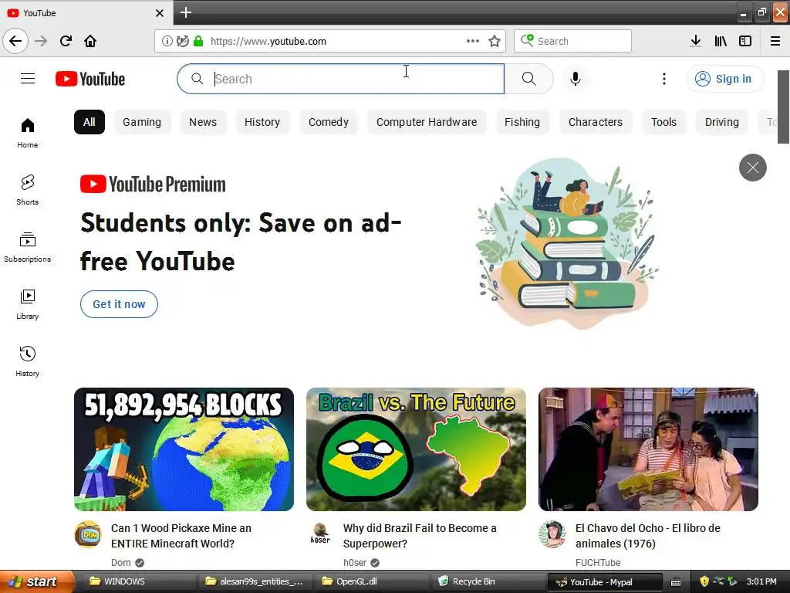This screenshot has height=593, width=790.
Task: Focus the YouTube search box
Action: tap(340, 79)
